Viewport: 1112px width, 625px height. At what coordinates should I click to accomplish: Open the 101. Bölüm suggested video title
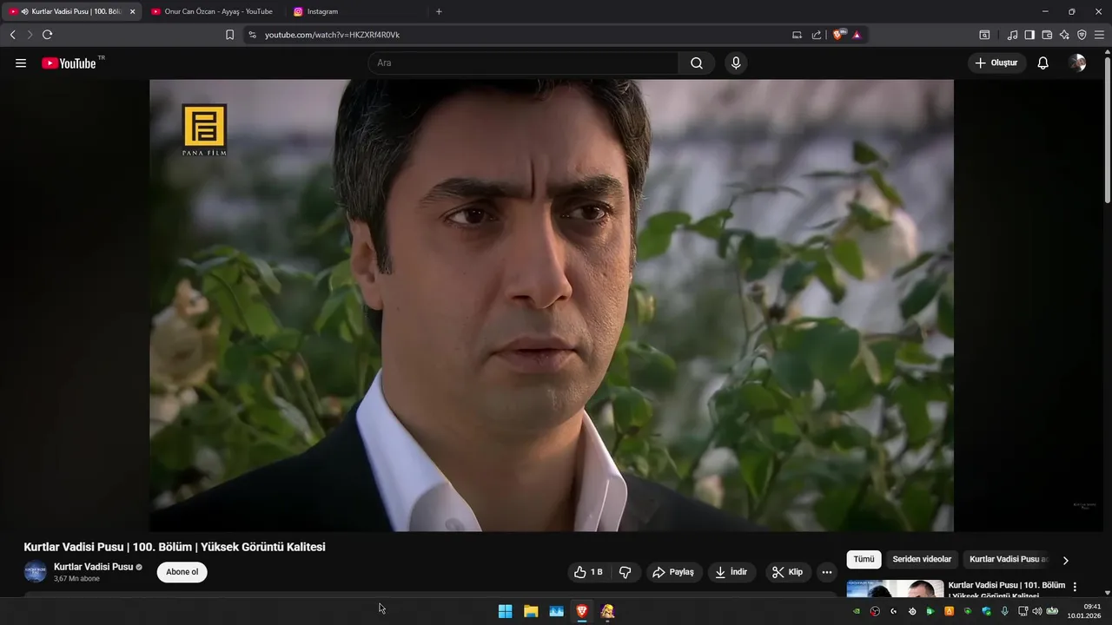tap(1006, 590)
